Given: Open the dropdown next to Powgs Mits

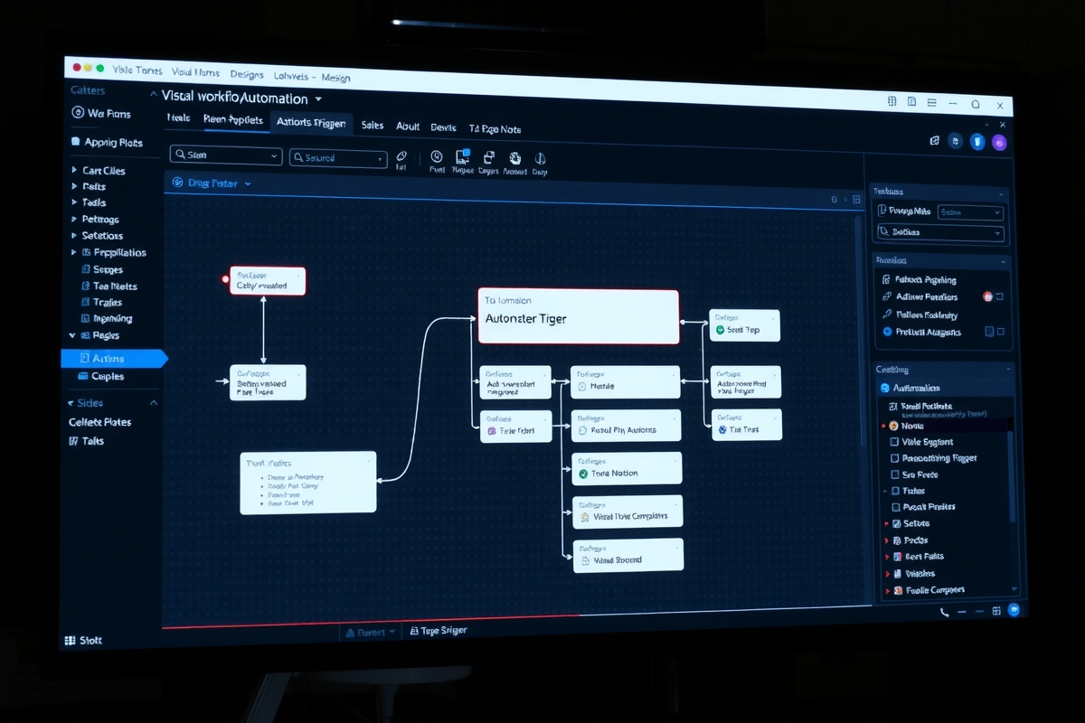Looking at the screenshot, I should click(970, 212).
